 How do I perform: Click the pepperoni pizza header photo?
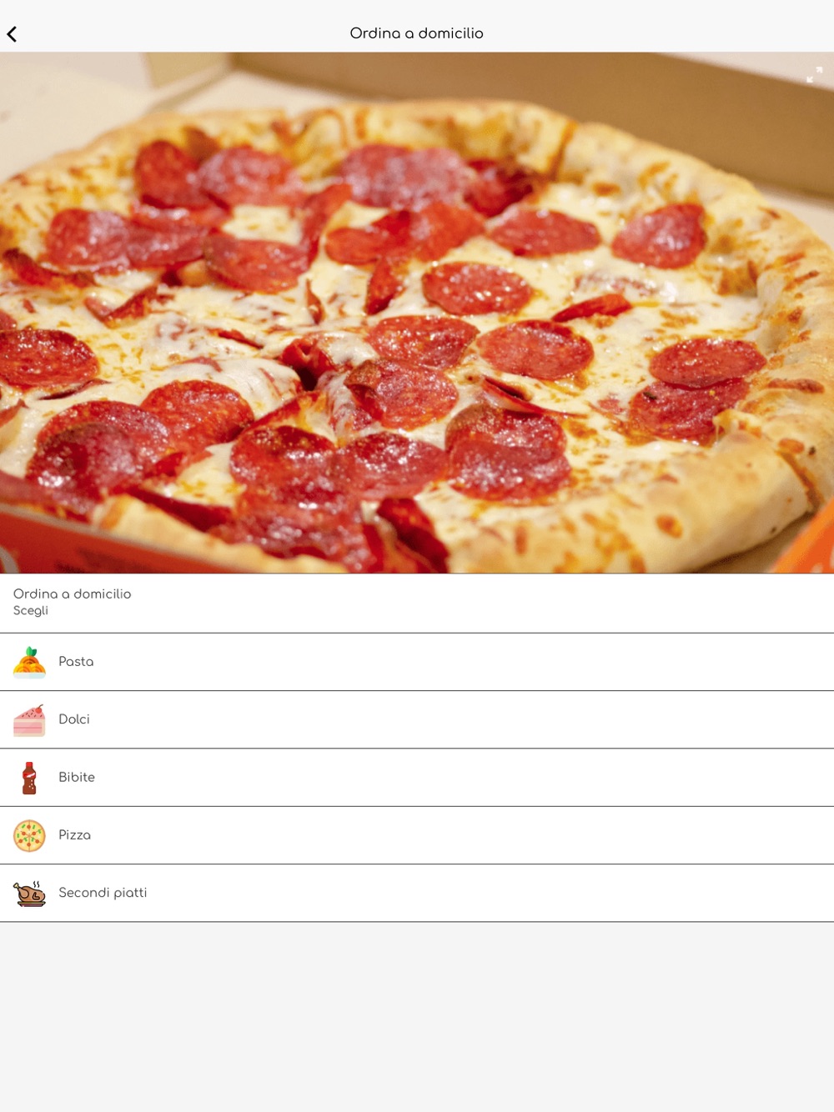pos(417,313)
